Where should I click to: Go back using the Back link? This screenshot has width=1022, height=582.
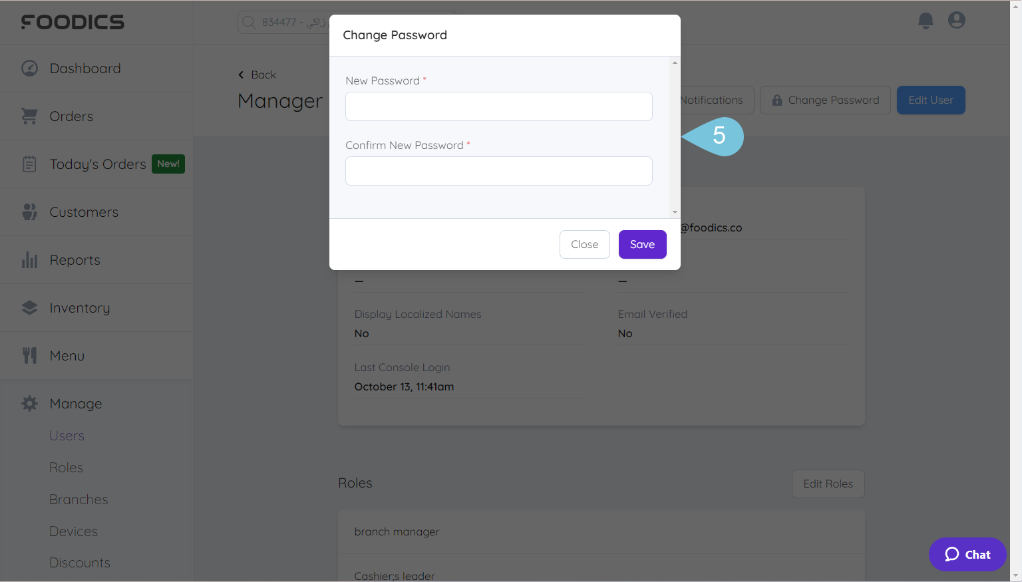coord(257,74)
